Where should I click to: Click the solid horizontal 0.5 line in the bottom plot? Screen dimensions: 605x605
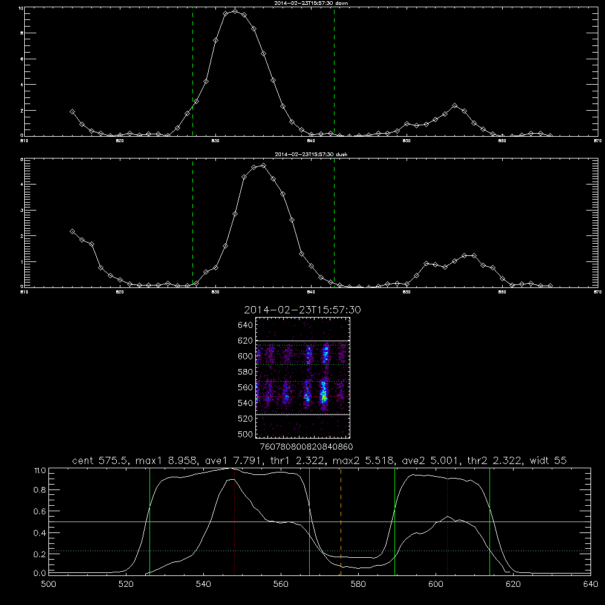[320, 522]
